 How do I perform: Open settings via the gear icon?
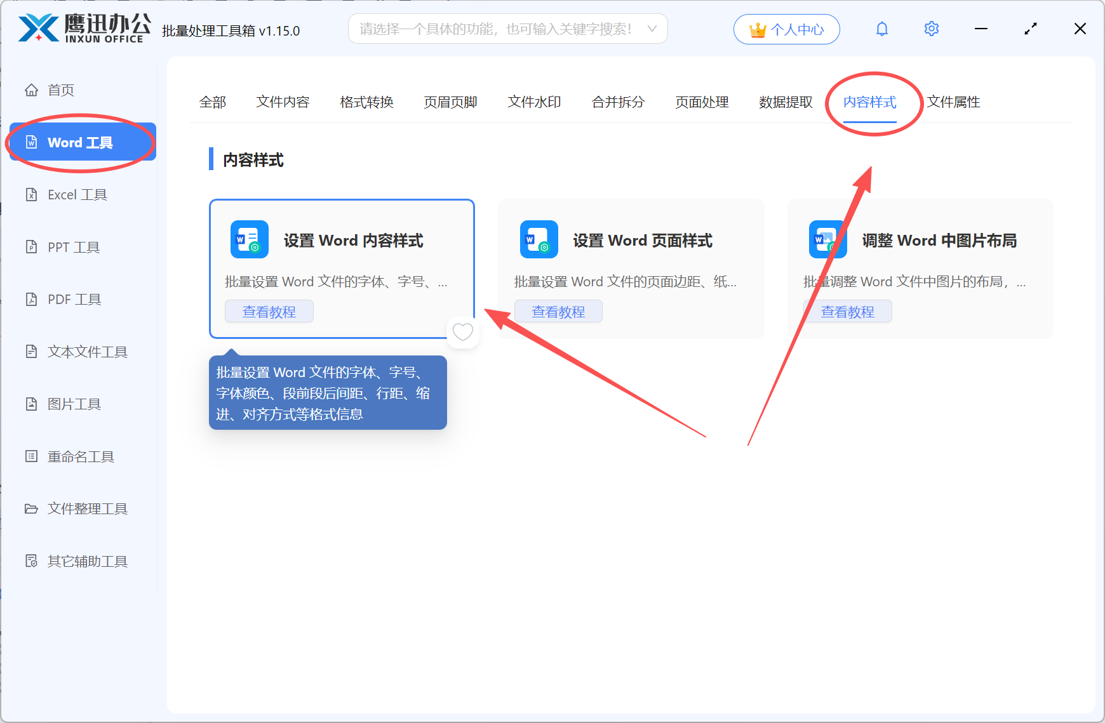(931, 29)
